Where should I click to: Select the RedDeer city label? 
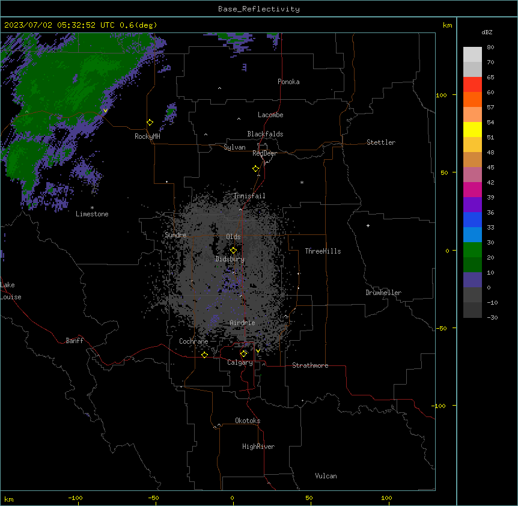[x=264, y=153]
